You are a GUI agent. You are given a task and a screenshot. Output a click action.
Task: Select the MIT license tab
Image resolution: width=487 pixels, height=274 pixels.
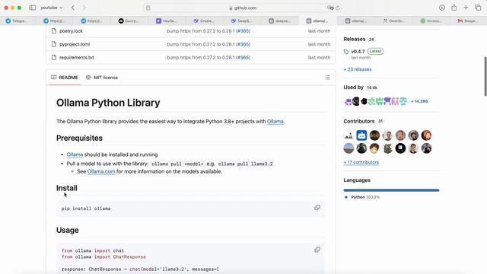[x=102, y=78]
